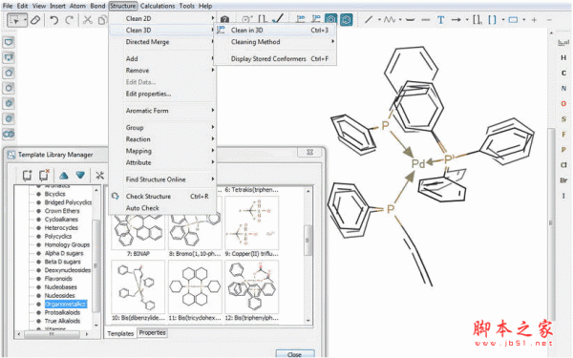Switch to Properties tab

[x=153, y=333]
